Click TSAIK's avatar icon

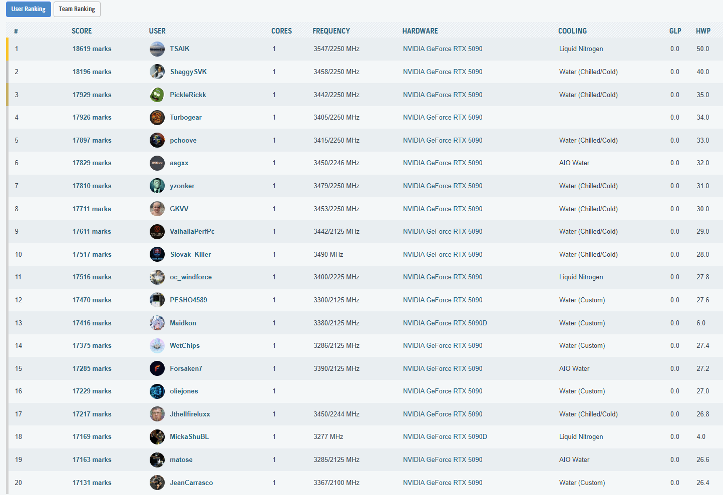(157, 49)
